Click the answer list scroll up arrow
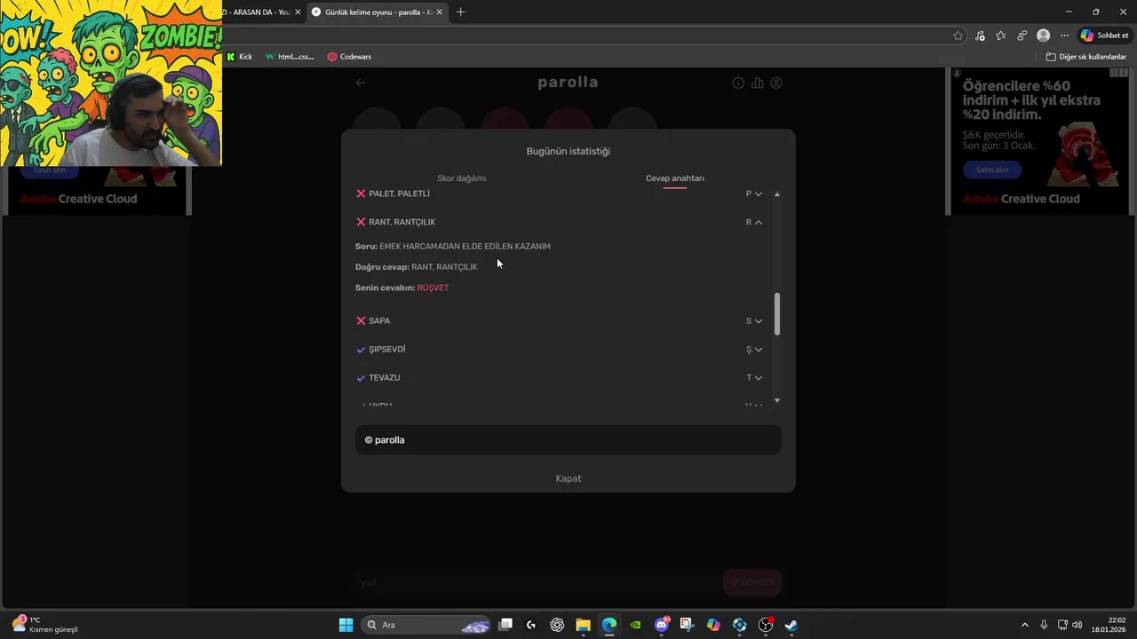The height and width of the screenshot is (639, 1137). click(777, 193)
